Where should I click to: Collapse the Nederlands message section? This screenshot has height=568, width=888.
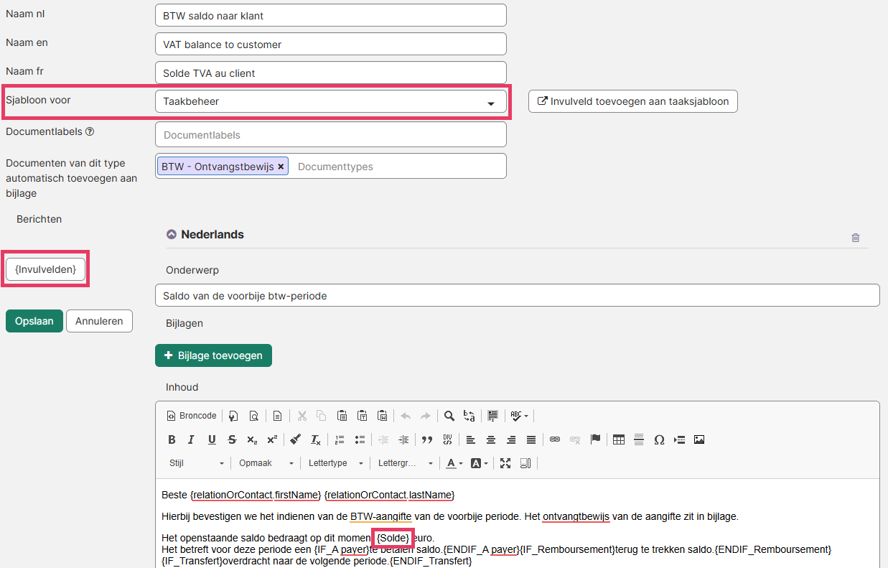pyautogui.click(x=172, y=234)
